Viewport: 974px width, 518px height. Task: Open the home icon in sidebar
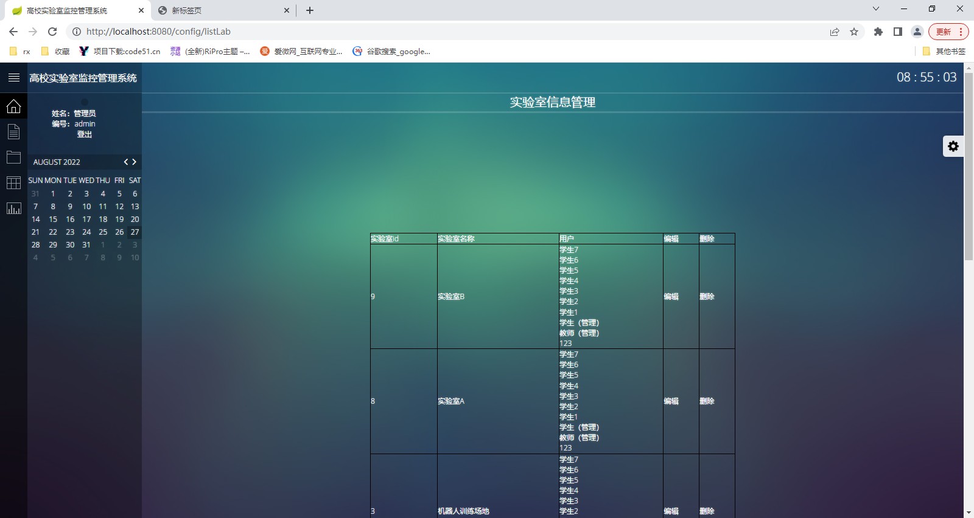point(13,106)
